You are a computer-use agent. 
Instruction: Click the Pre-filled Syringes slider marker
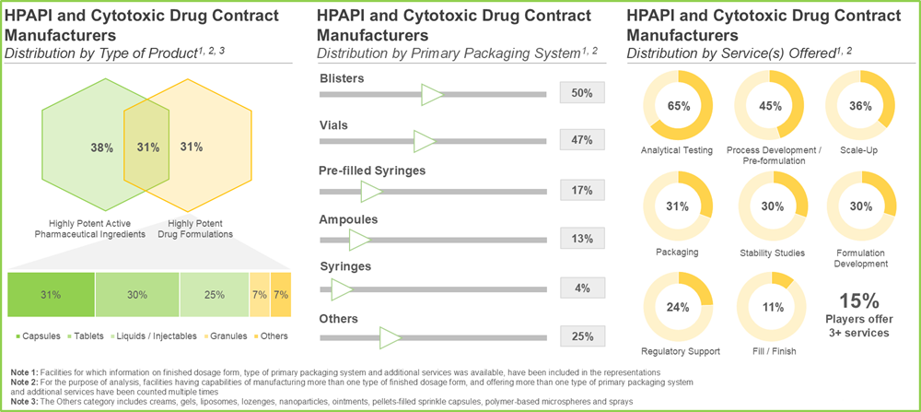point(371,191)
